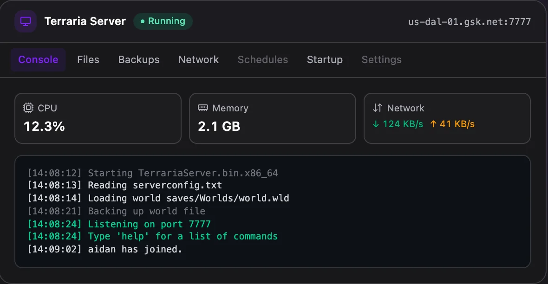Image resolution: width=548 pixels, height=284 pixels.
Task: Select log line 'Starting TerrariaServer.bin.x86_64'
Action: (x=153, y=173)
